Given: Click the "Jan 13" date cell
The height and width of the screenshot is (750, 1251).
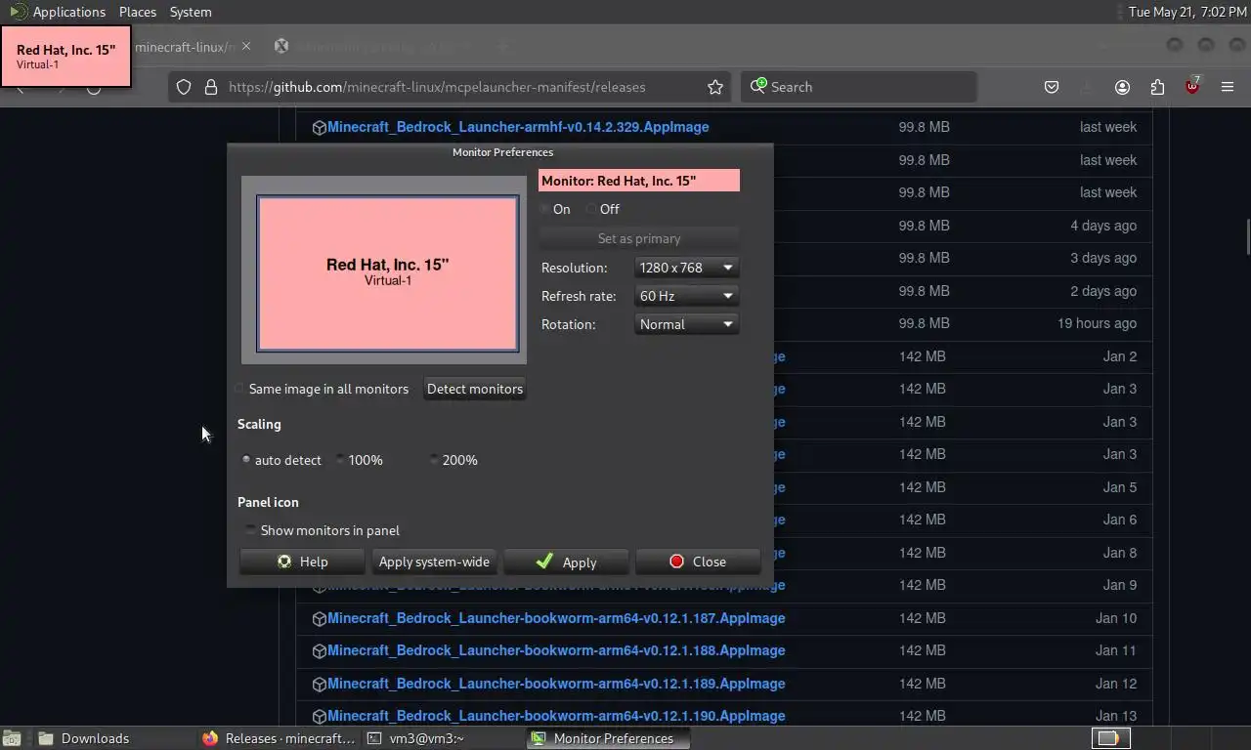Looking at the screenshot, I should pyautogui.click(x=1115, y=716).
